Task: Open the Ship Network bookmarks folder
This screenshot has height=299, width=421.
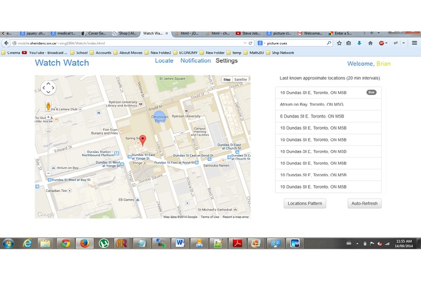Action: pos(280,53)
